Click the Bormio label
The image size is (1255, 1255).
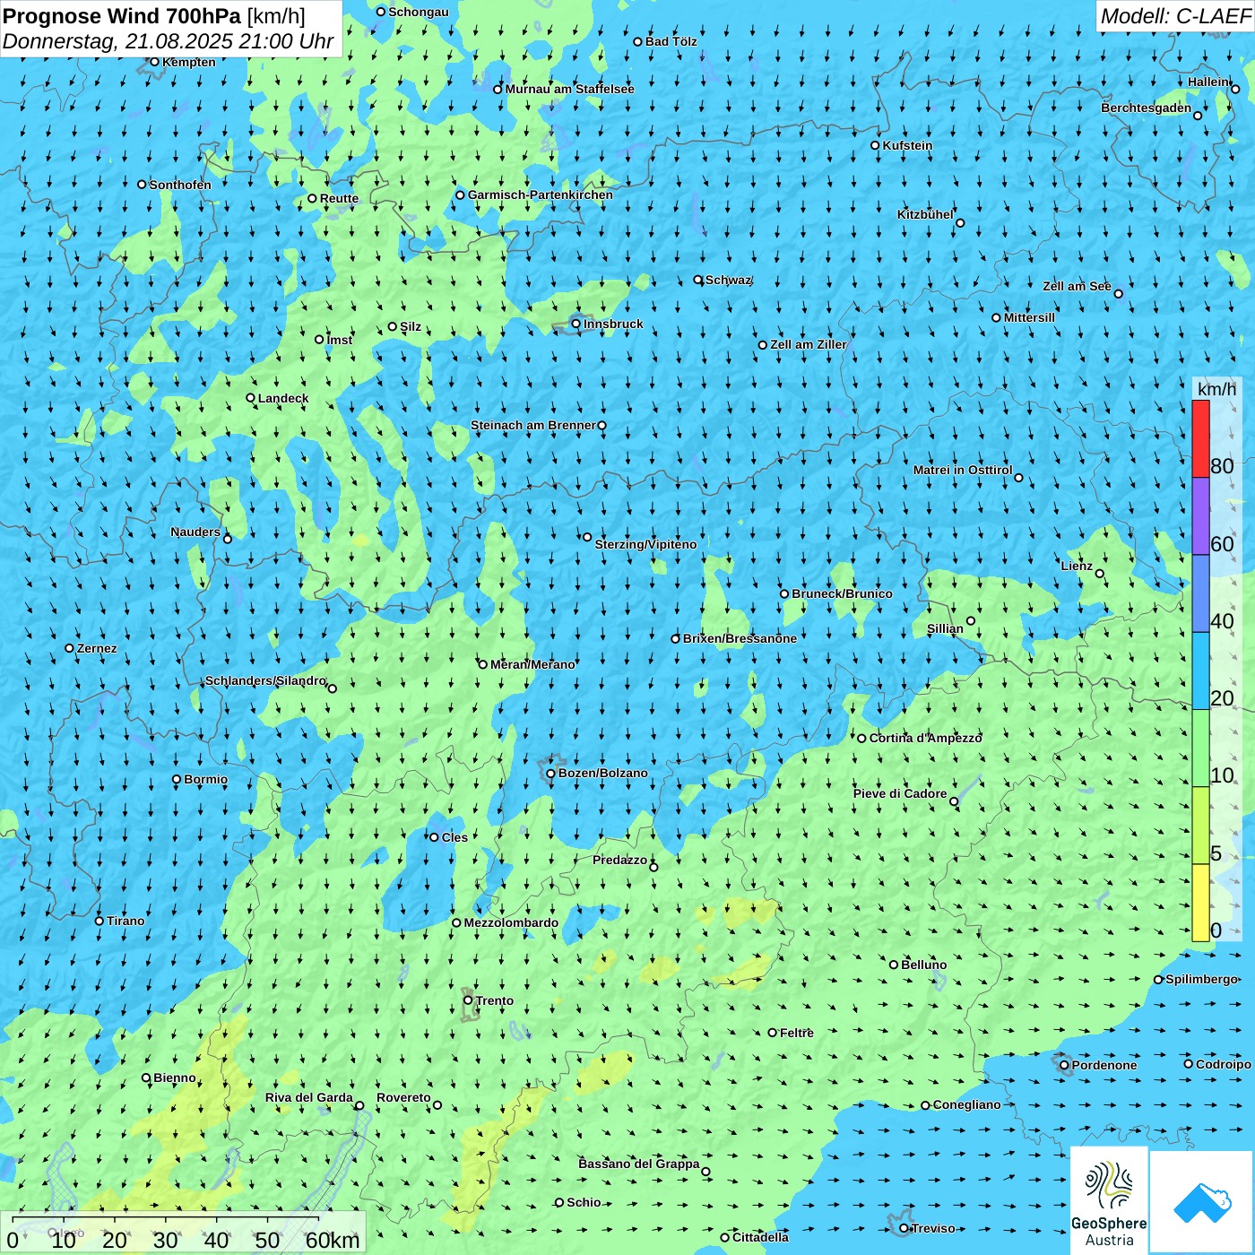tap(205, 779)
